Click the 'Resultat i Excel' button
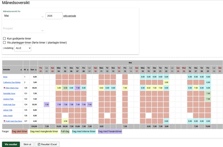 pos(47,144)
